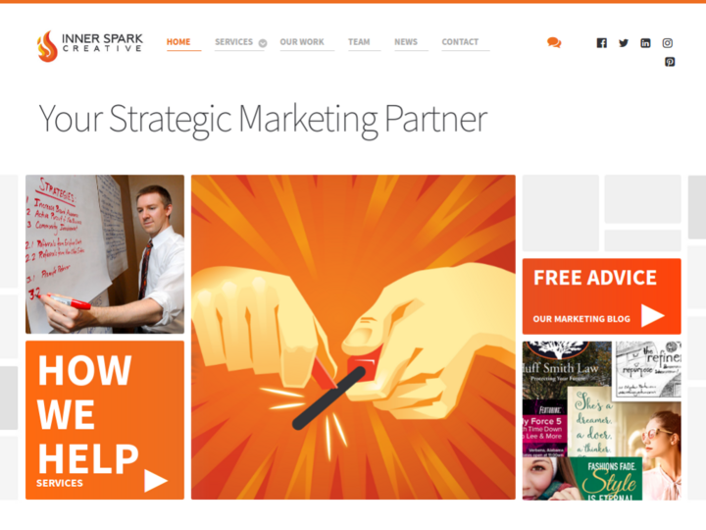The image size is (706, 530).
Task: Click the man writing strategies photo
Action: click(105, 254)
